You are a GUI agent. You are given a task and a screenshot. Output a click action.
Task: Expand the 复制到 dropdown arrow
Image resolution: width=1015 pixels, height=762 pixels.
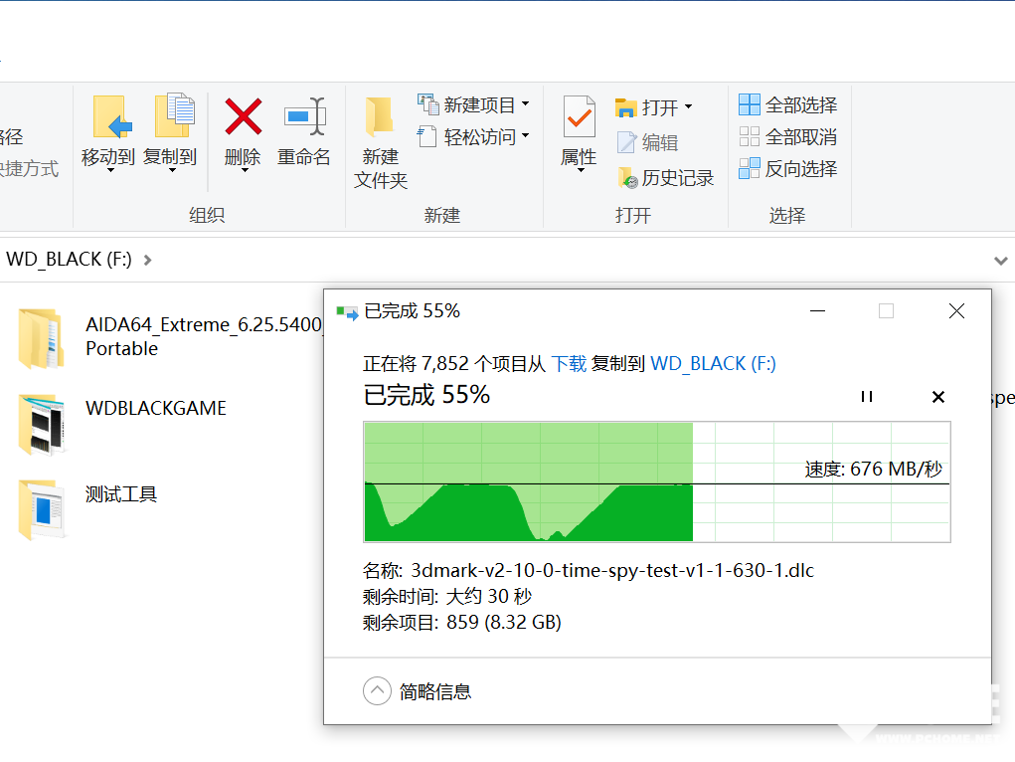tap(172, 170)
